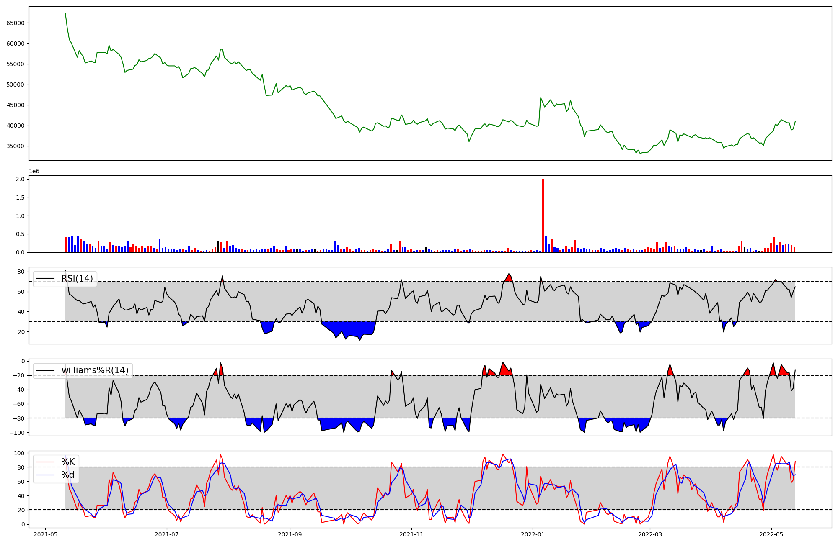Click the 1e6 volume scale label
The image size is (838, 544).
point(34,172)
